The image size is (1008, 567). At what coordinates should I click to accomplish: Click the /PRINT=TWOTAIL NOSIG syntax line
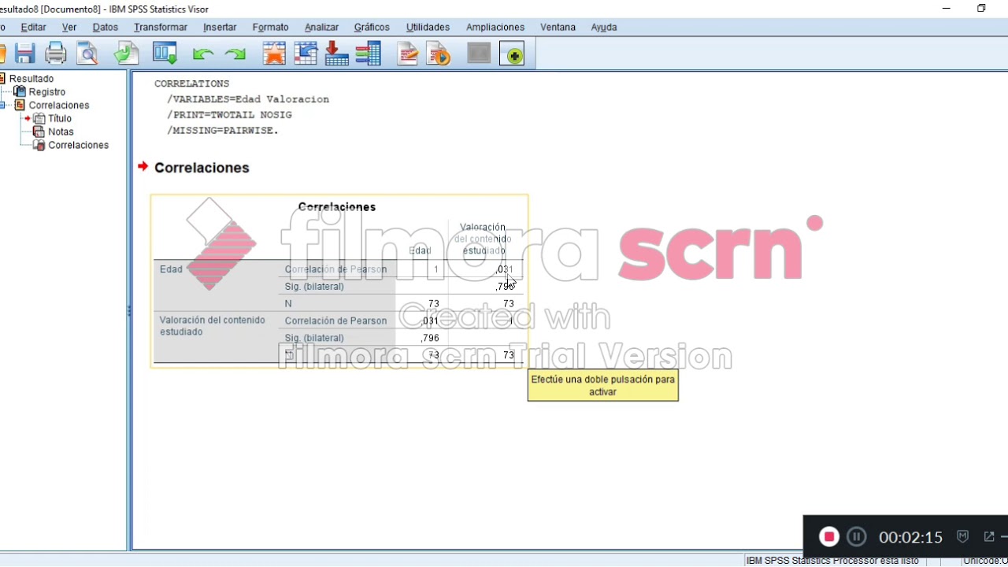(229, 115)
